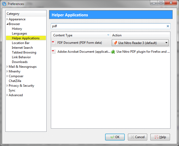Expand the Privacy & Security category
Viewport: 179px width, 146px height.
tap(7, 86)
